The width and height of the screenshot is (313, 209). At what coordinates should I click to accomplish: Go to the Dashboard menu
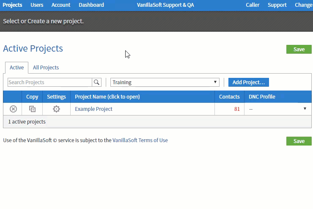click(x=91, y=5)
